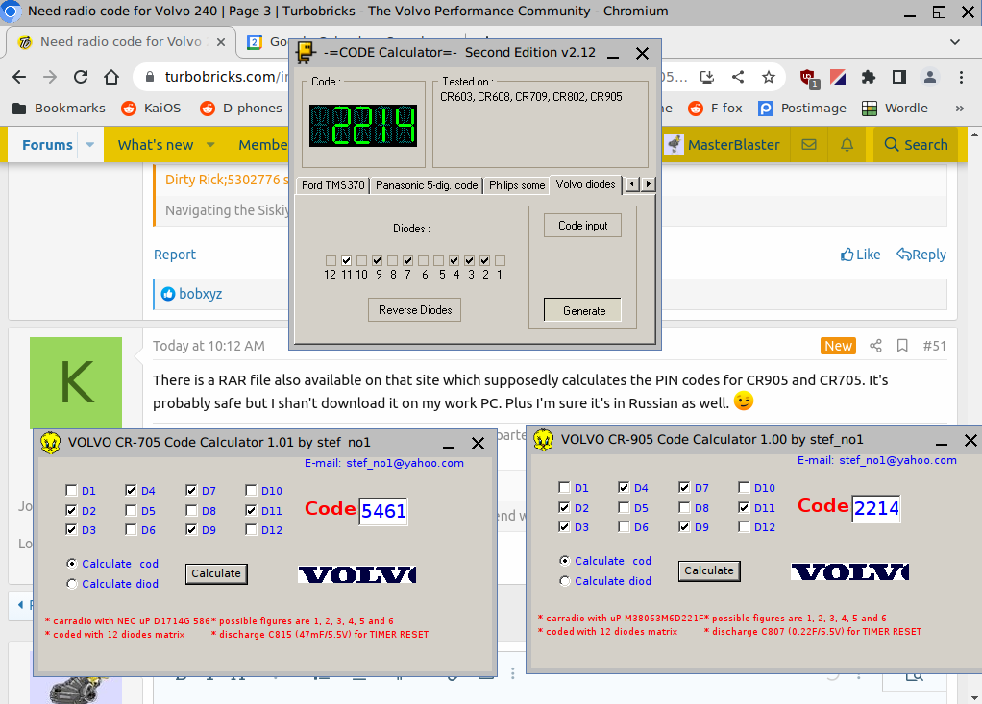Share the page using the share icon
The height and width of the screenshot is (704, 982).
pyautogui.click(x=738, y=77)
